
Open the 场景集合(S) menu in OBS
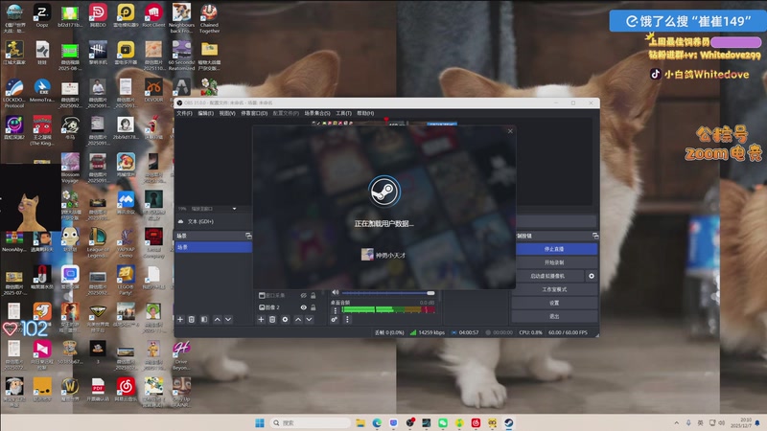[317, 113]
